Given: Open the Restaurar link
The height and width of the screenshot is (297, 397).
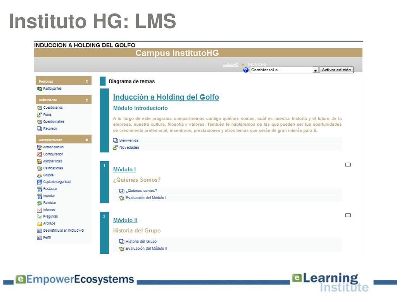Looking at the screenshot, I should (x=50, y=189).
